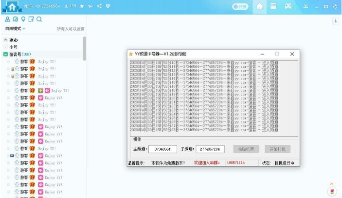Click the channel list vertical scrollbar
This screenshot has height=198, width=342.
(x=84, y=48)
